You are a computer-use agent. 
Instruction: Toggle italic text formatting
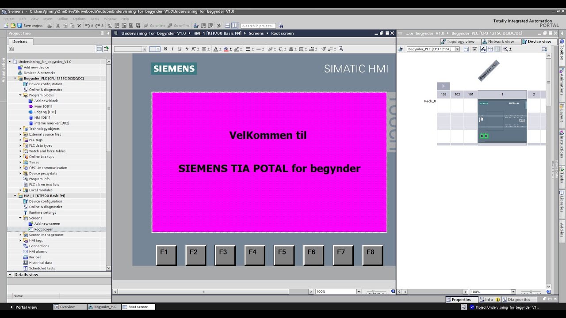[x=172, y=49]
